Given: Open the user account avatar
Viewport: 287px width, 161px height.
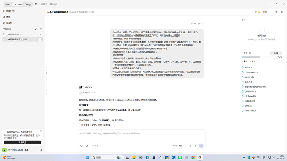Looking at the screenshot, I should coord(5,150).
